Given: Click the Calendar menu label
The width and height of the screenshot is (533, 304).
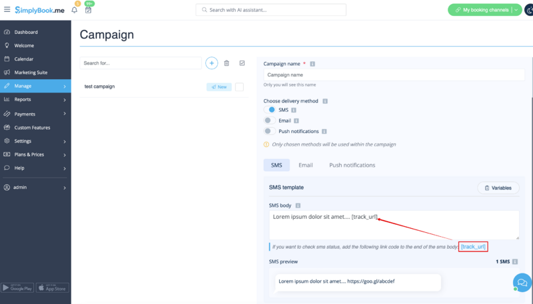Looking at the screenshot, I should tap(24, 59).
